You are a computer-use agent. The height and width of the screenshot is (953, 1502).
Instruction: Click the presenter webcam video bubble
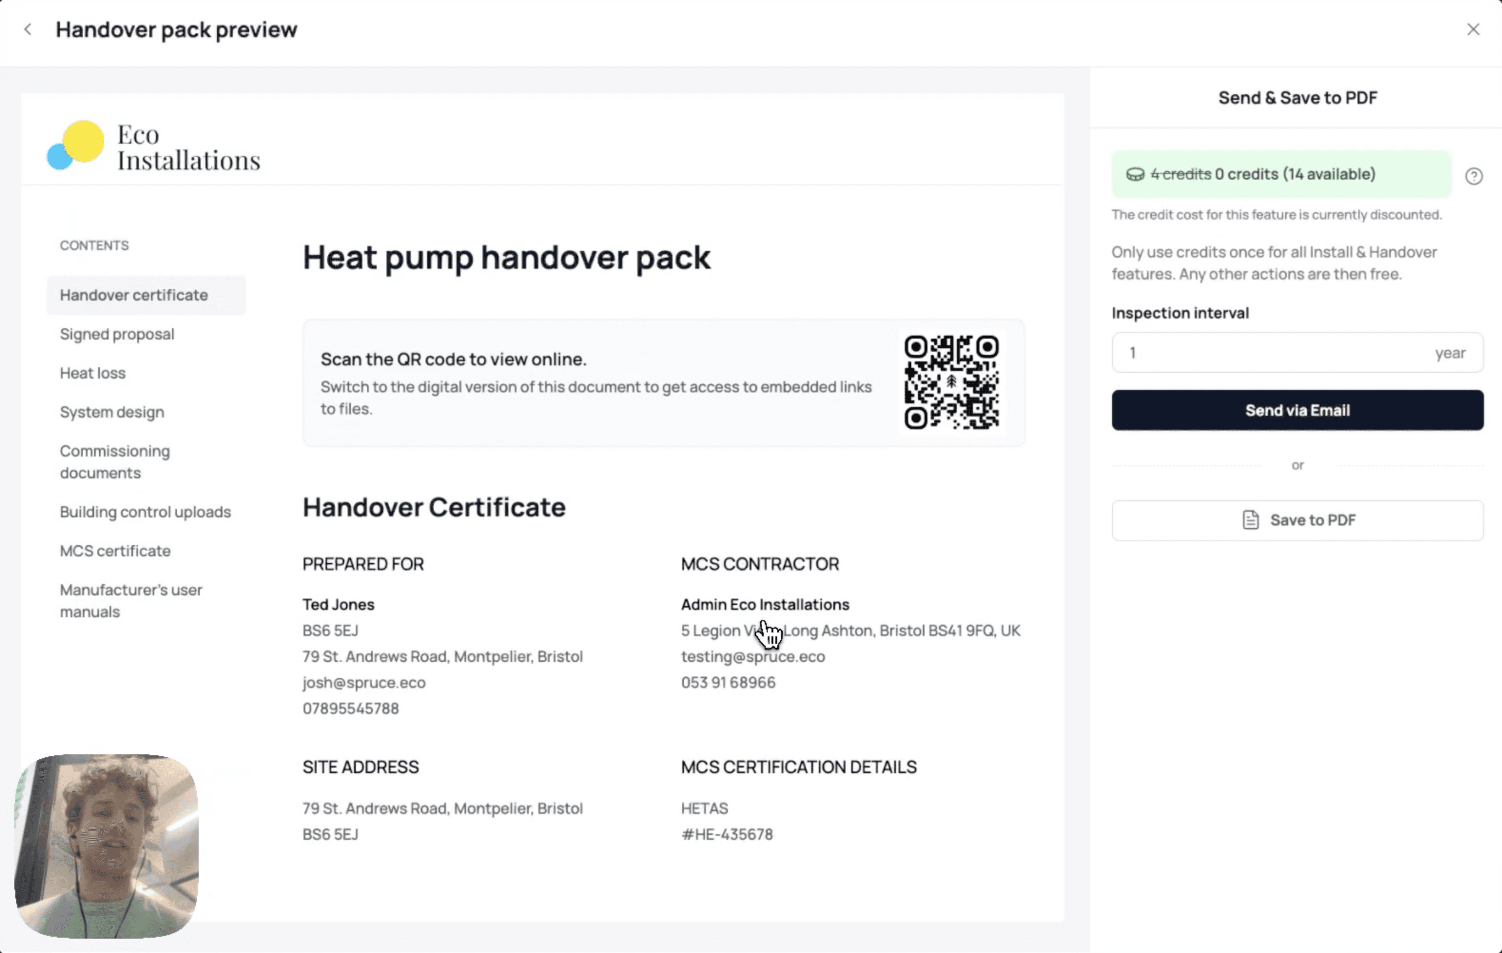(107, 846)
